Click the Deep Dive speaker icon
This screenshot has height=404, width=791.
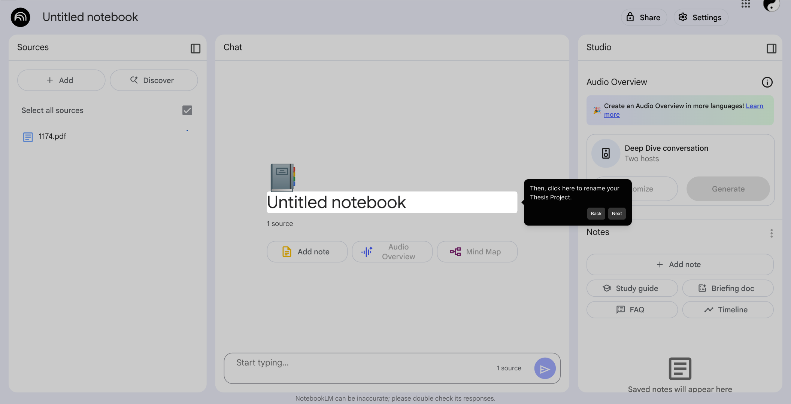pyautogui.click(x=606, y=153)
